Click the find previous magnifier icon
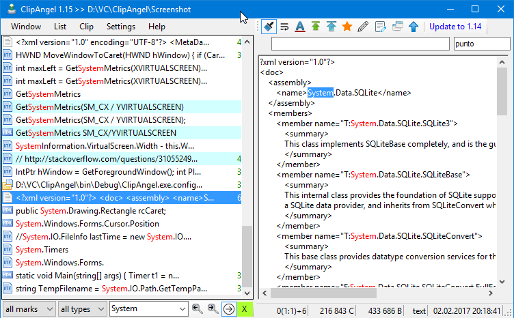 (197, 308)
